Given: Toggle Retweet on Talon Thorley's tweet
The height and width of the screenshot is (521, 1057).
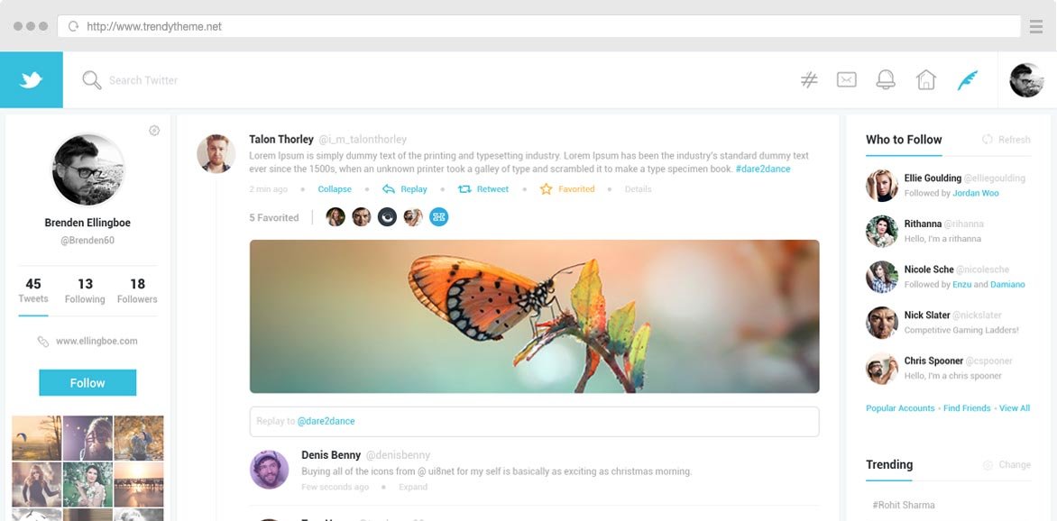Looking at the screenshot, I should [483, 189].
